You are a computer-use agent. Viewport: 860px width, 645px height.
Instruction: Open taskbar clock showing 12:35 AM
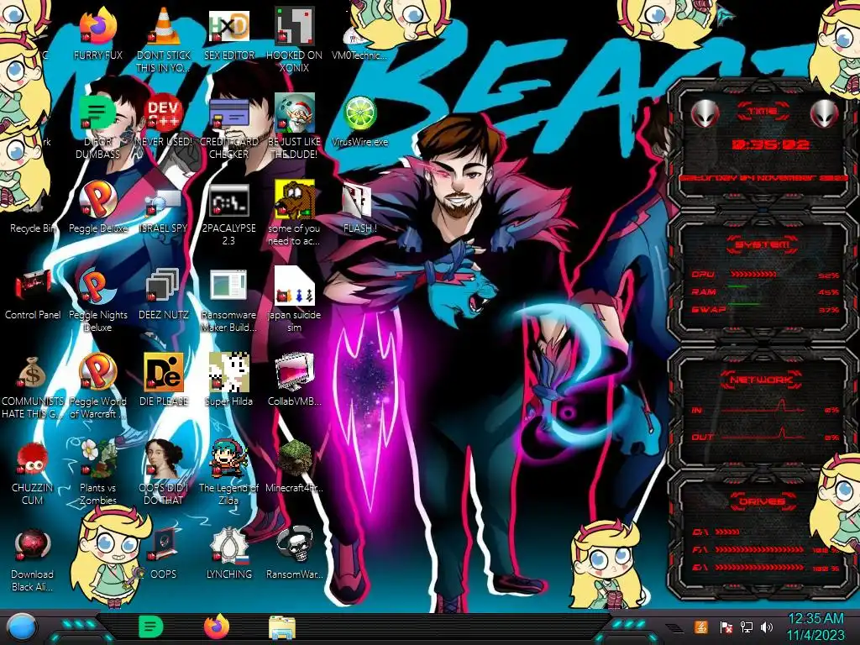pos(815,627)
